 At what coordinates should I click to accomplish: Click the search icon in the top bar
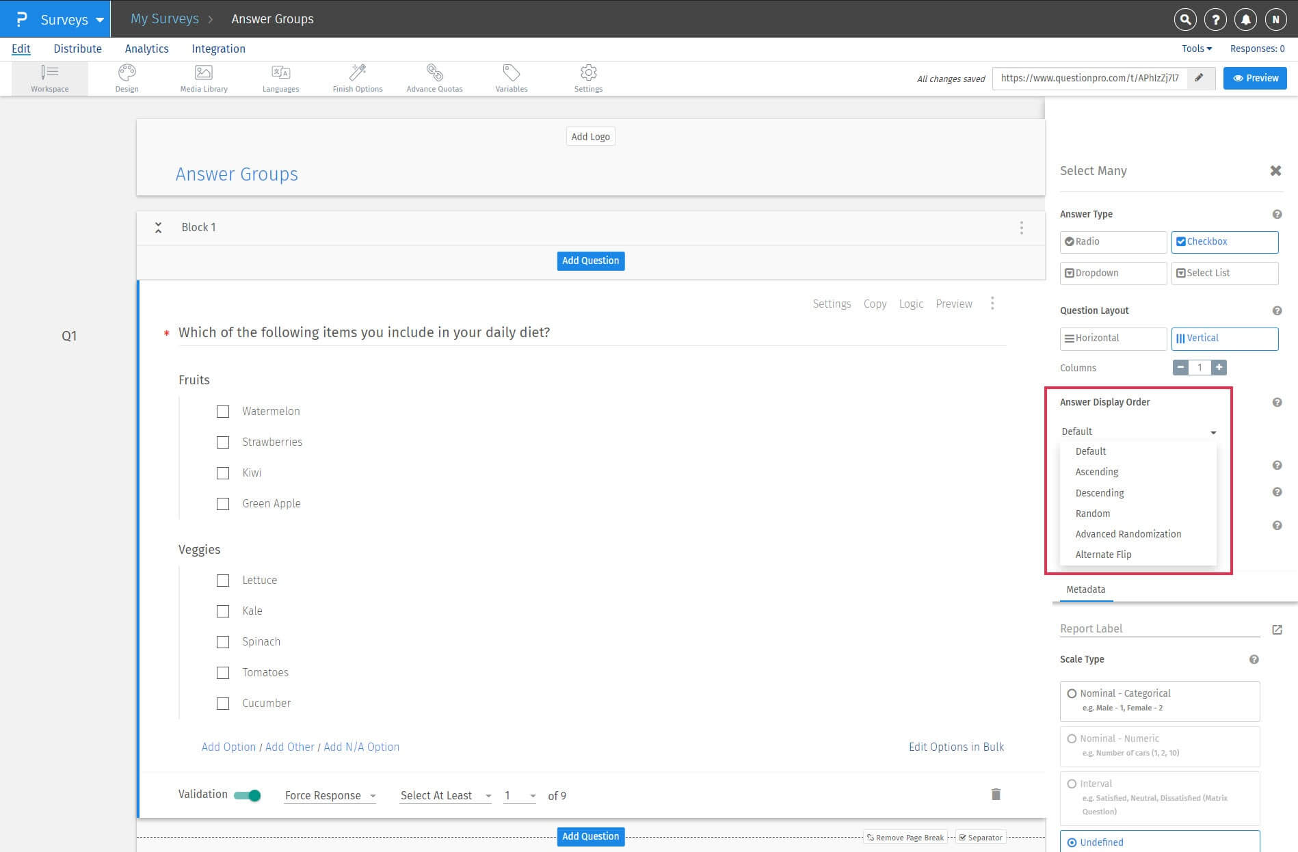pyautogui.click(x=1184, y=19)
